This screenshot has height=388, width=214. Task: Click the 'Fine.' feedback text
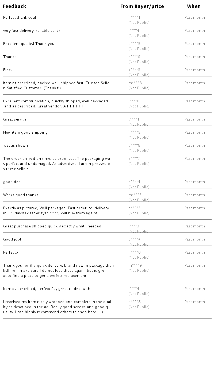(7, 70)
